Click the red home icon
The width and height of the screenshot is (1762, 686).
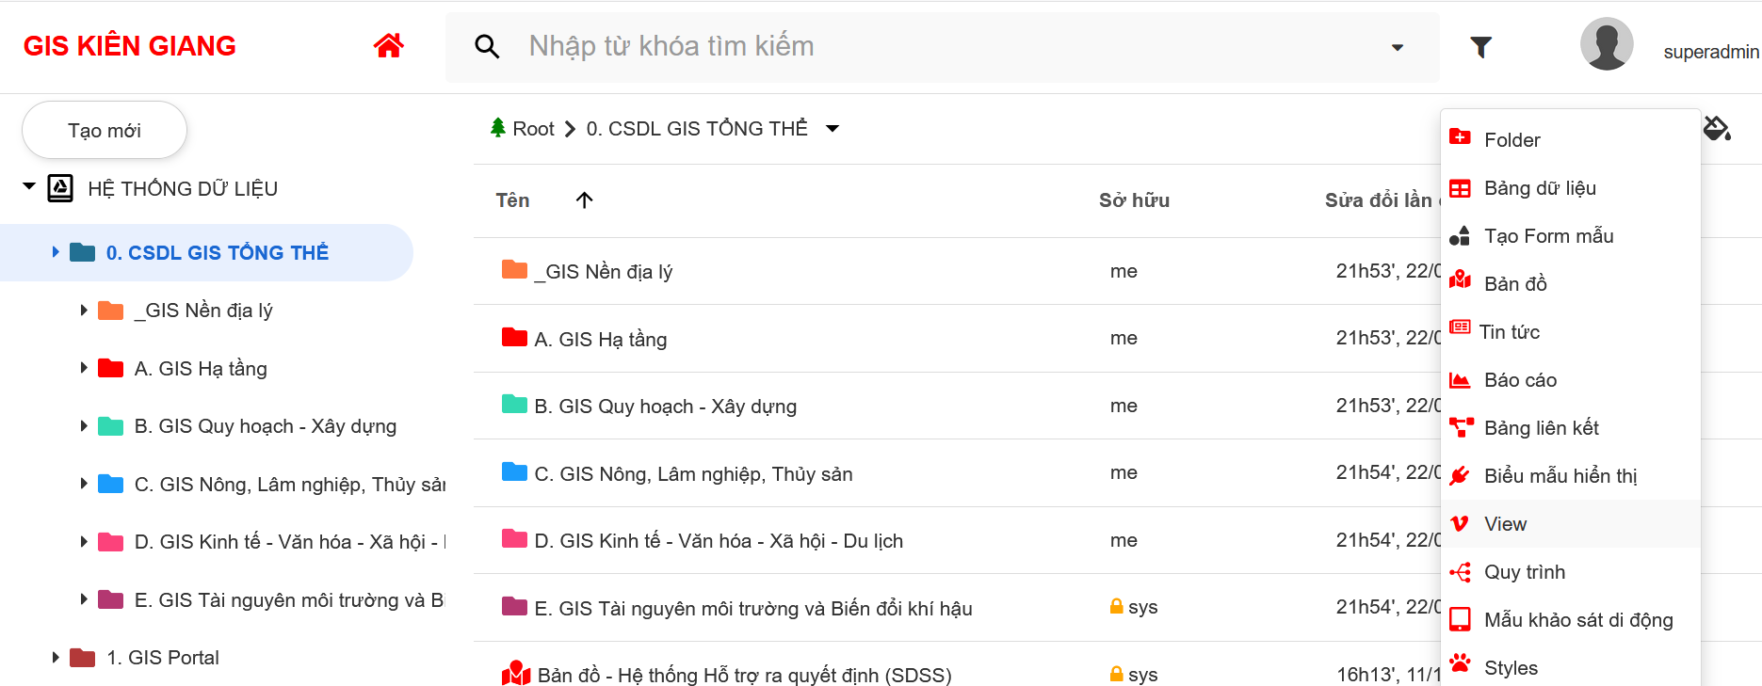point(388,46)
